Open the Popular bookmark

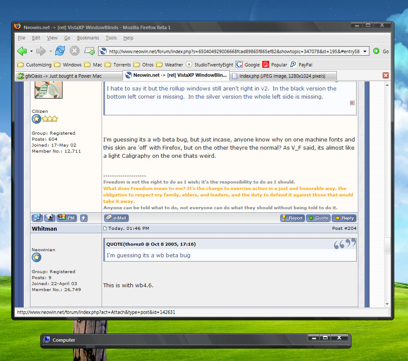tap(275, 65)
